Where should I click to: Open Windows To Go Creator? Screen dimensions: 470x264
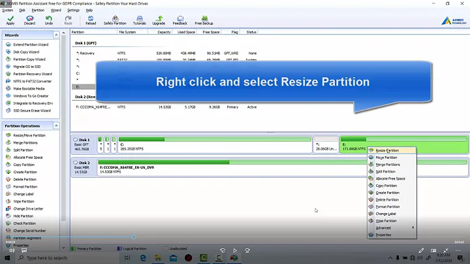click(27, 96)
